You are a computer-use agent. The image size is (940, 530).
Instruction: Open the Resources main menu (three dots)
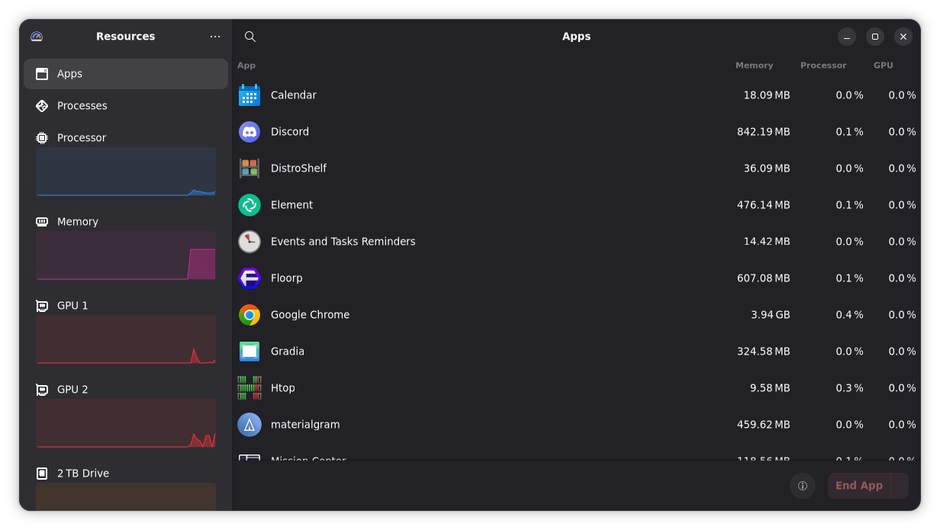215,37
